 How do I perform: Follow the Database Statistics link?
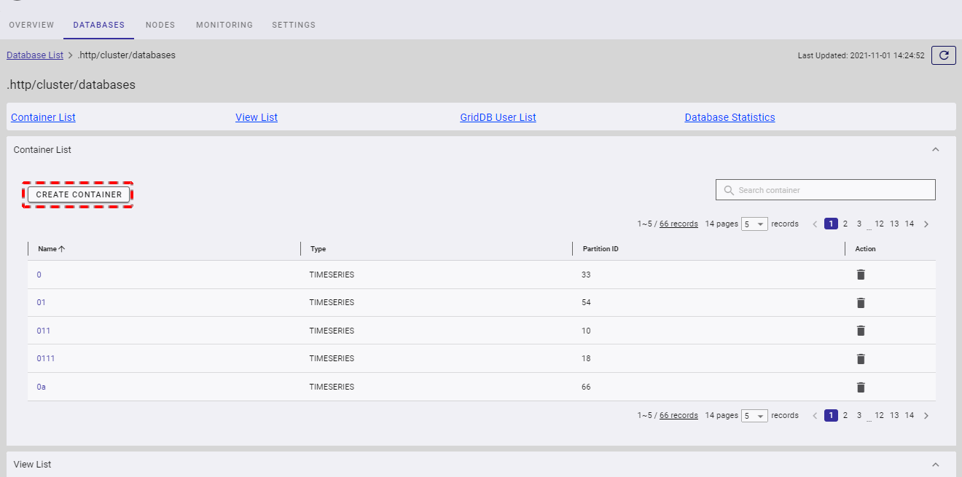pos(730,117)
